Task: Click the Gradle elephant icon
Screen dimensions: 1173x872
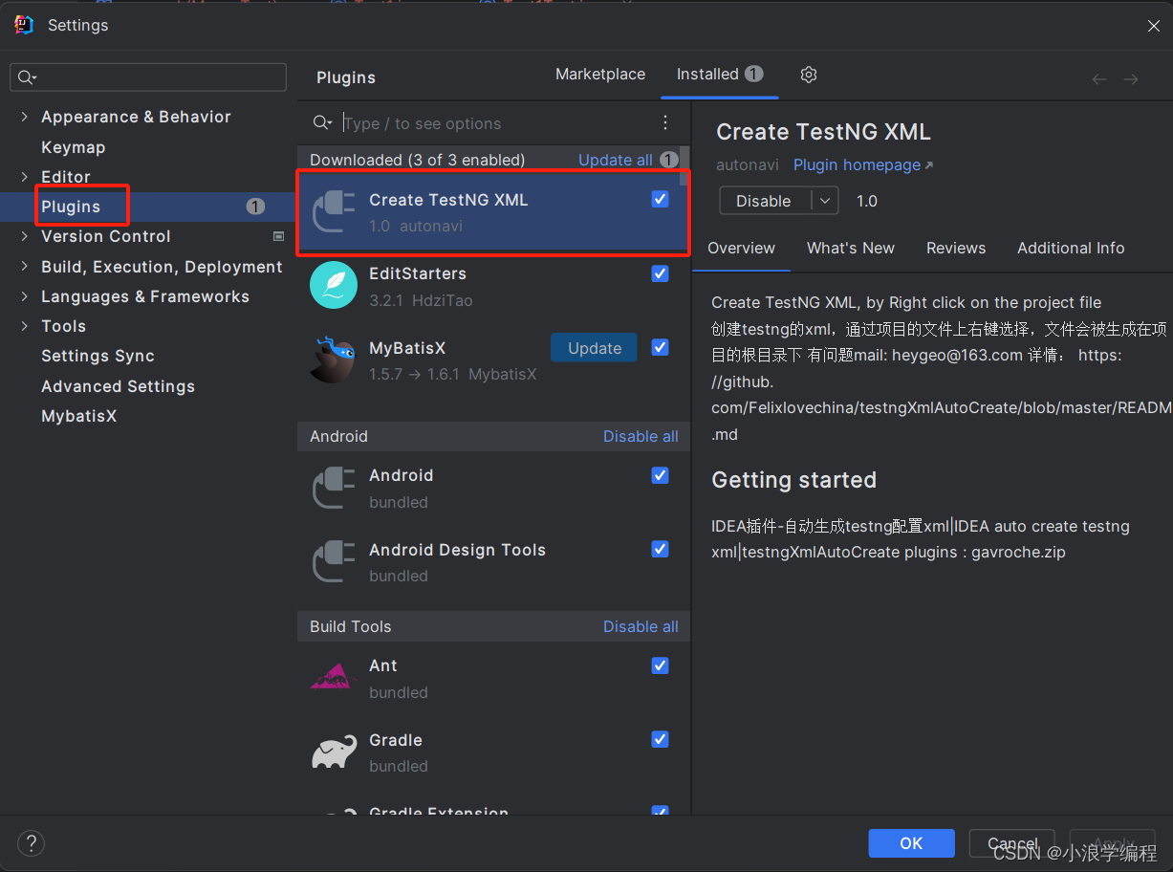Action: coord(334,752)
